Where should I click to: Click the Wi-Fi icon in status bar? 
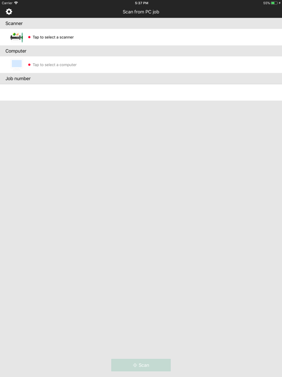pyautogui.click(x=16, y=3)
